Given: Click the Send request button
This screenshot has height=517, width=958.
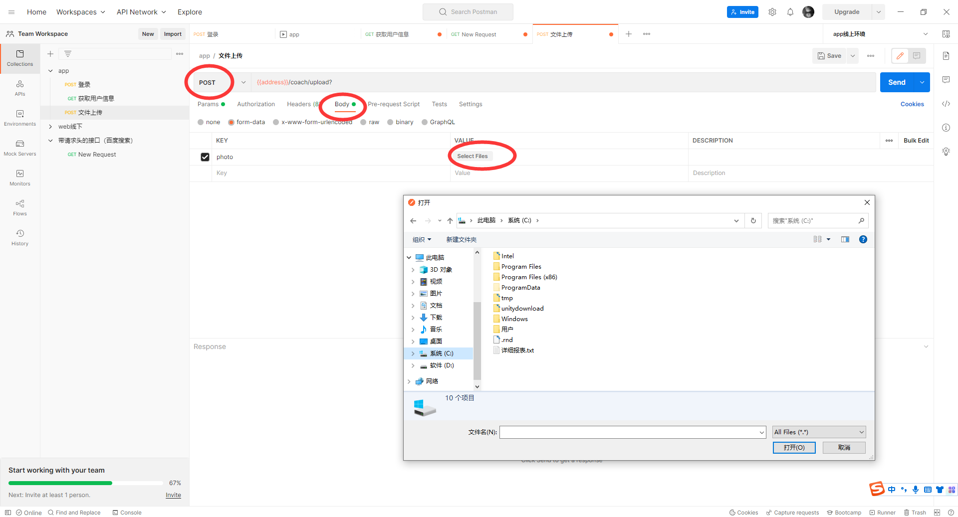Looking at the screenshot, I should 897,82.
